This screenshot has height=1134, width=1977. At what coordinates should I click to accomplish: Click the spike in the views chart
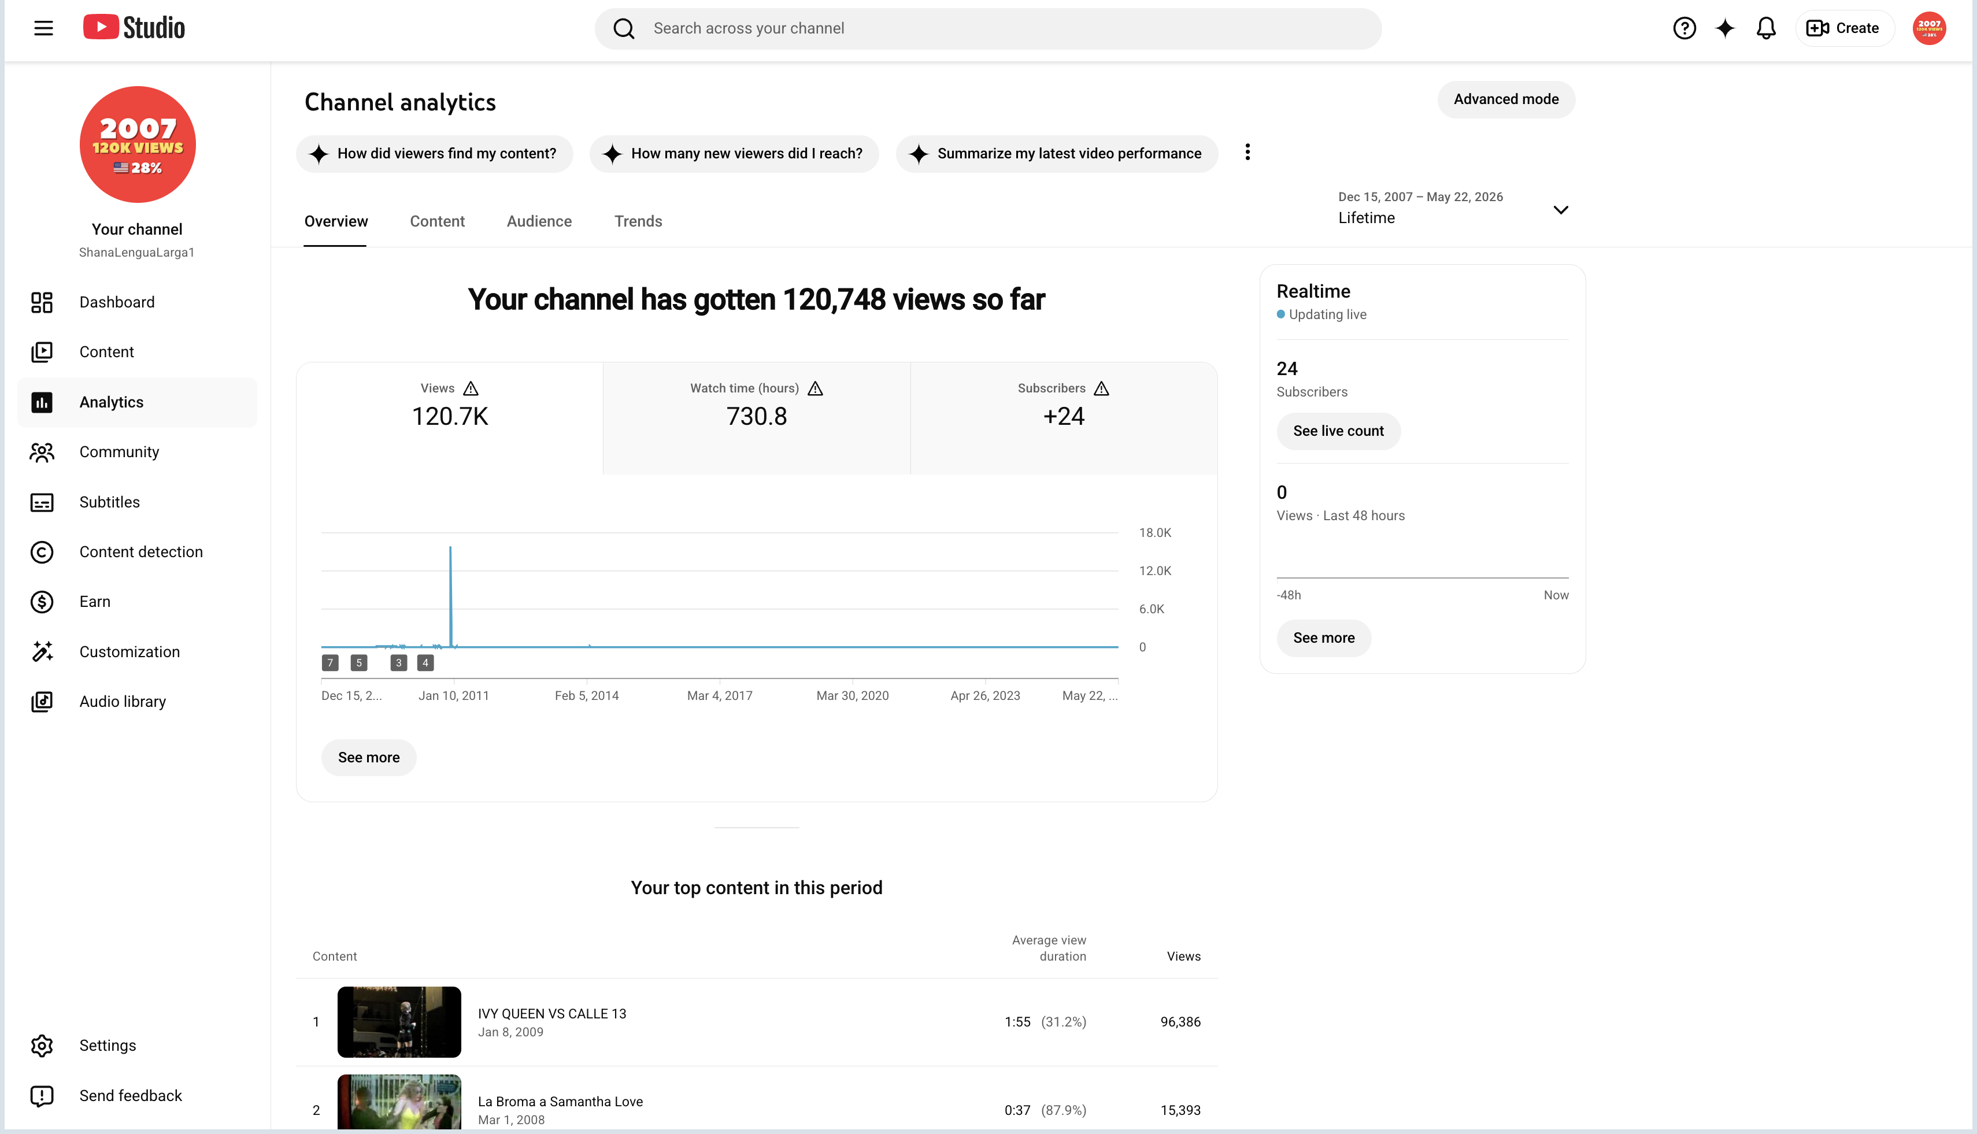tap(450, 596)
